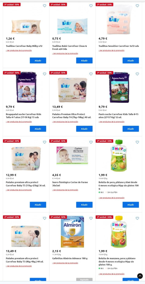Click heart icon on Toallitas Sensitive 3x72
This screenshot has height=284, width=145.
tap(137, 6)
